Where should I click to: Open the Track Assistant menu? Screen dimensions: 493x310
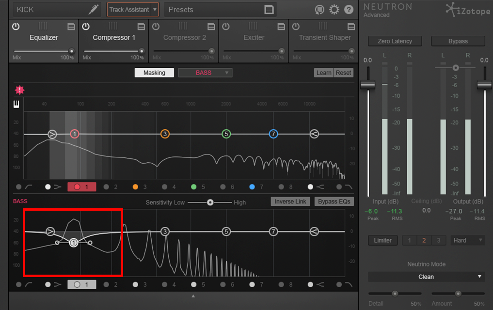tap(132, 9)
